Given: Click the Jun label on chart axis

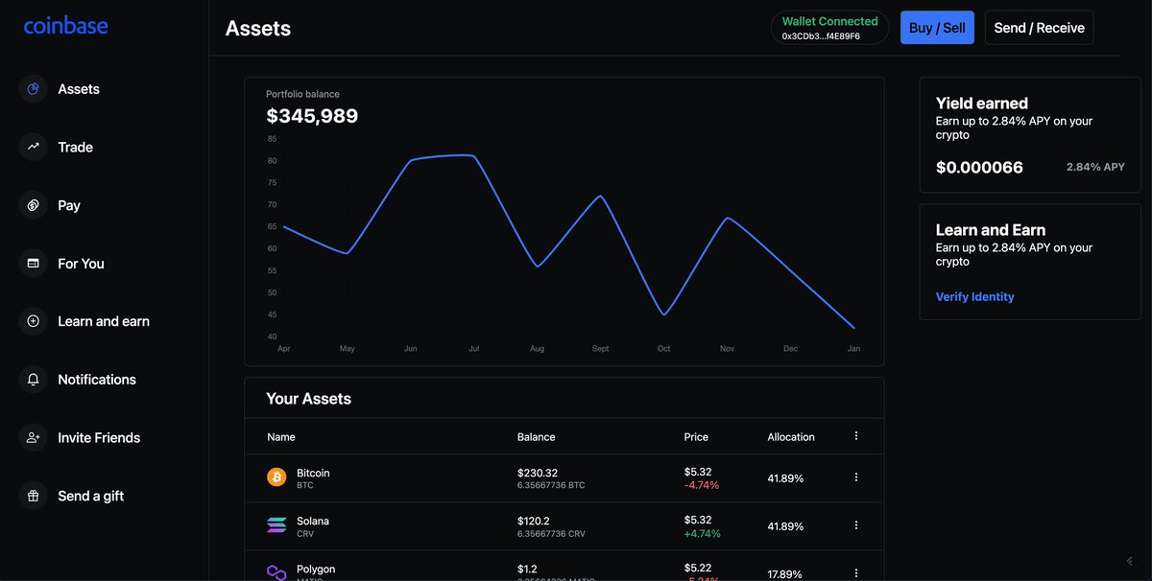Looking at the screenshot, I should [410, 349].
